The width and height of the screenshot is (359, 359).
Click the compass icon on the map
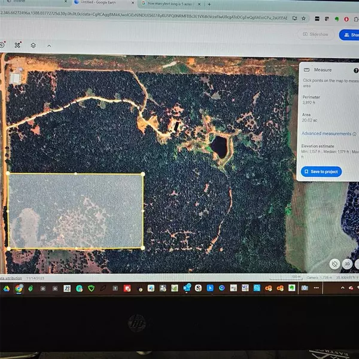[x=335, y=263]
